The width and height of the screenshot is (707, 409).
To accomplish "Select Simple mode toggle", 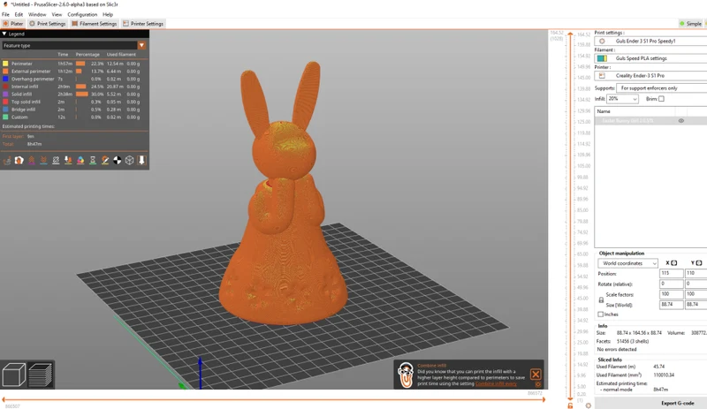I will point(691,24).
